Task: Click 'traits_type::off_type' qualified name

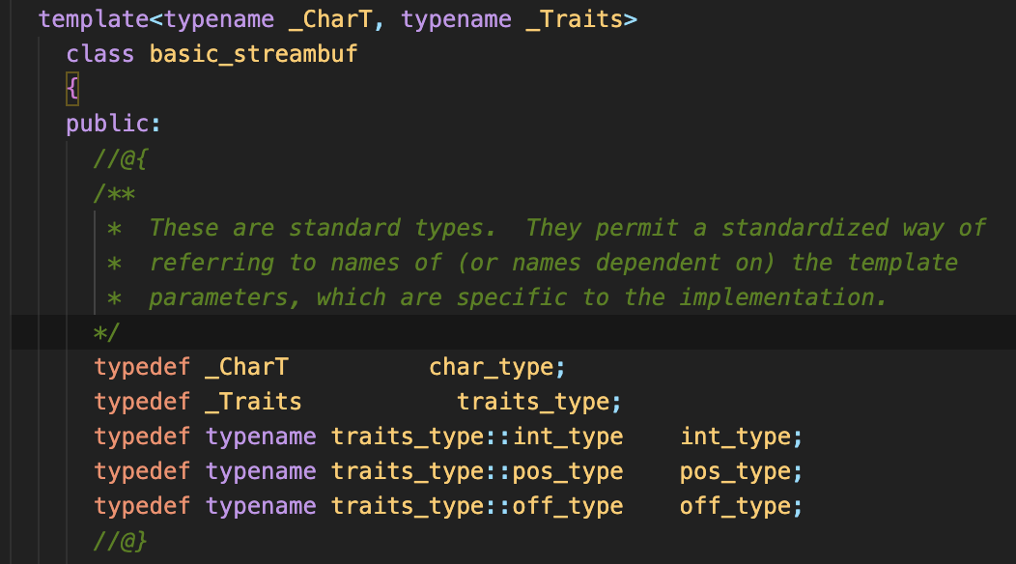Action: click(477, 506)
